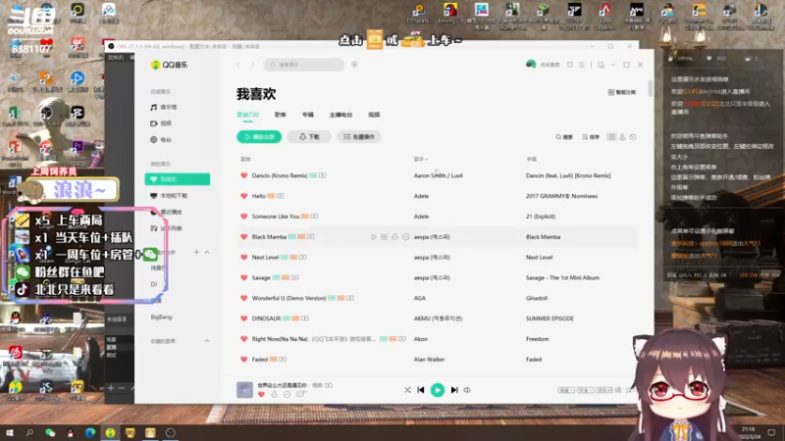Viewport: 785px width, 441px height.
Task: Unlike the DINOSAUR heart
Action: tap(243, 318)
